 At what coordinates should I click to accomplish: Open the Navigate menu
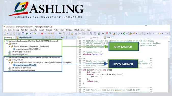click(x=33, y=30)
